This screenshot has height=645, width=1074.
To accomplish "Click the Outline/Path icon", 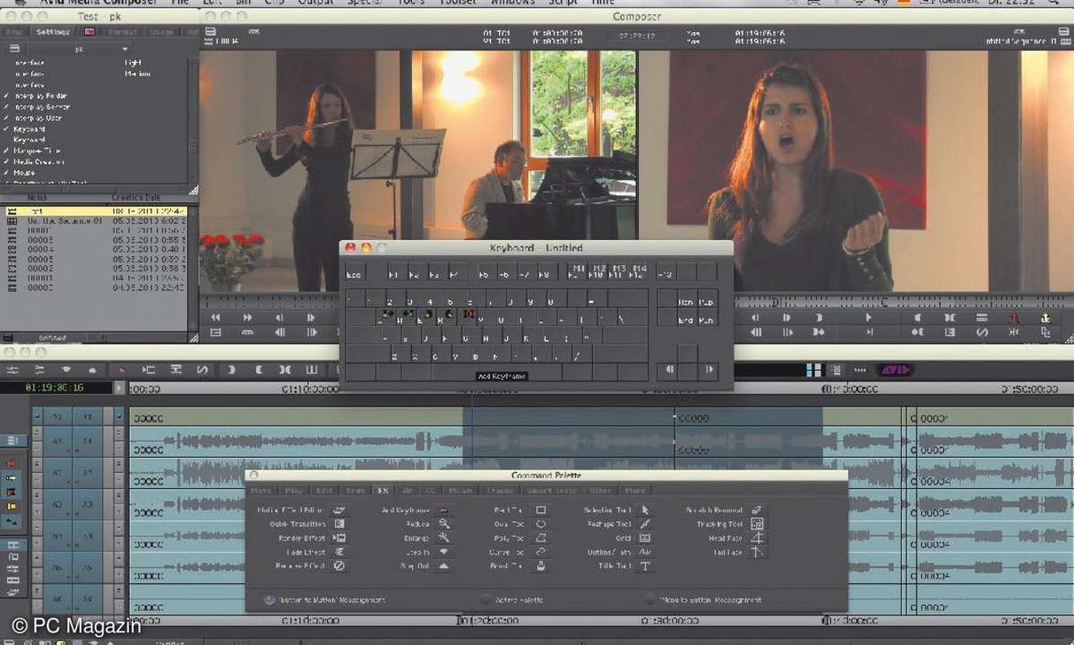I will [645, 552].
